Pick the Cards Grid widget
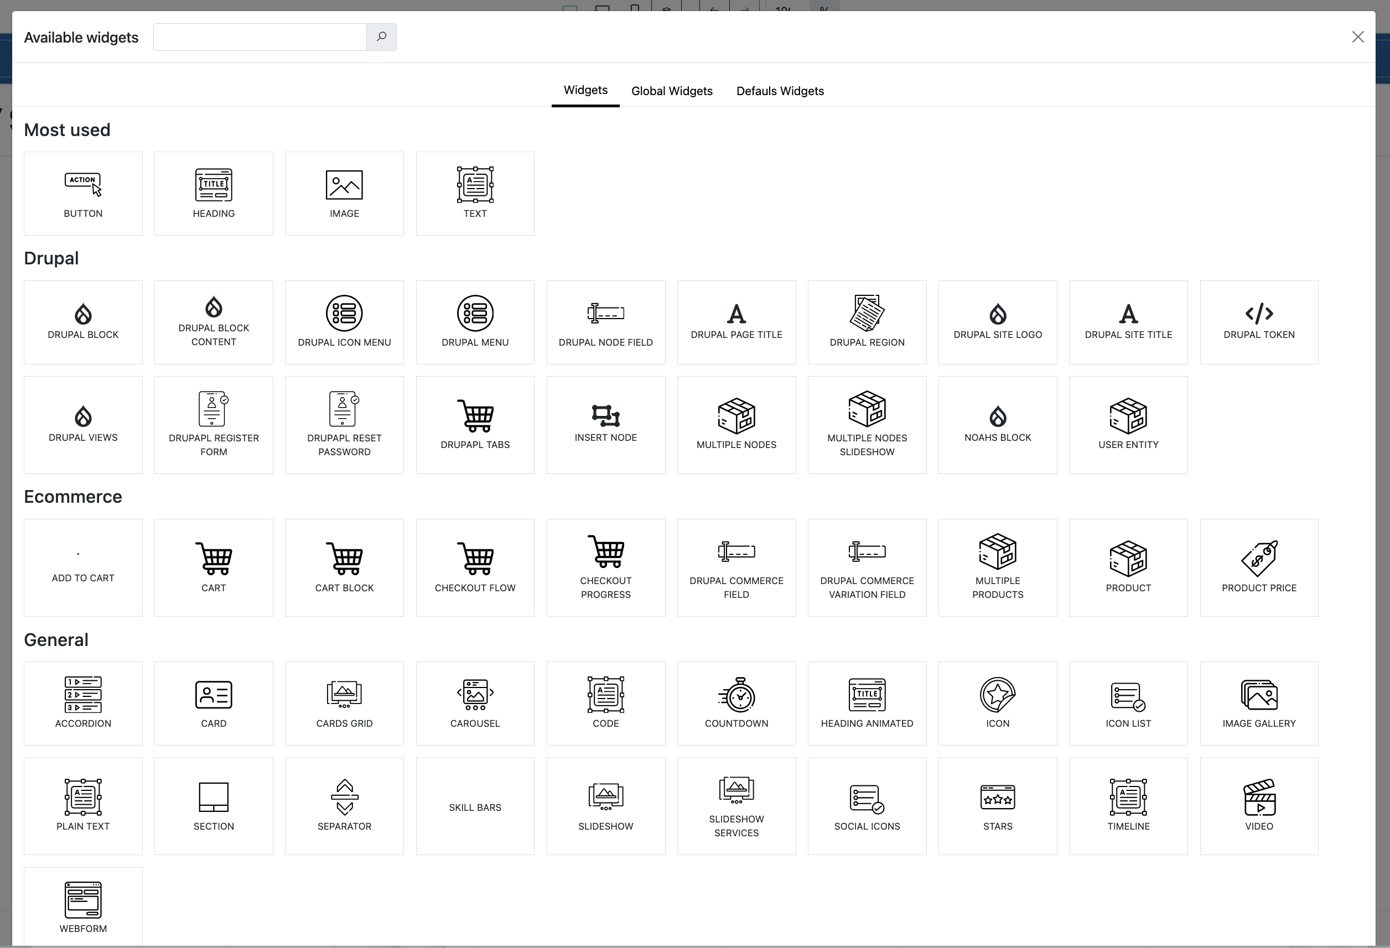Screen dimensions: 1390x948 [x=345, y=704]
